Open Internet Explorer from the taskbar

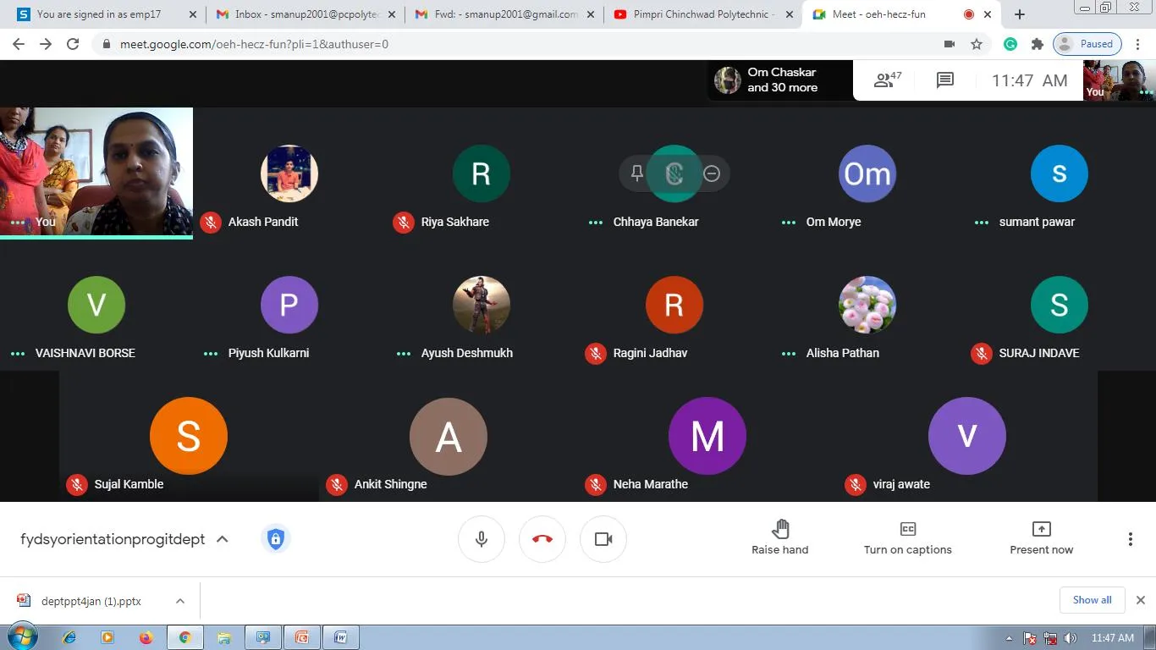coord(69,637)
